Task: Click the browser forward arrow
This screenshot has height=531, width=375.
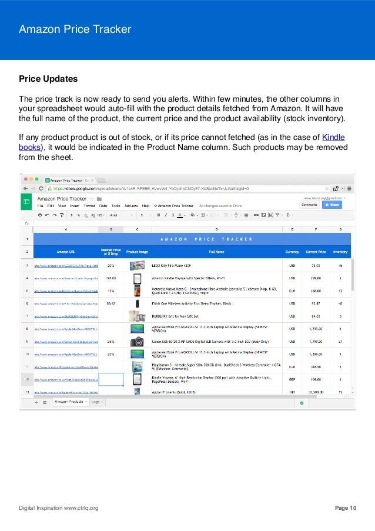Action: [33, 189]
